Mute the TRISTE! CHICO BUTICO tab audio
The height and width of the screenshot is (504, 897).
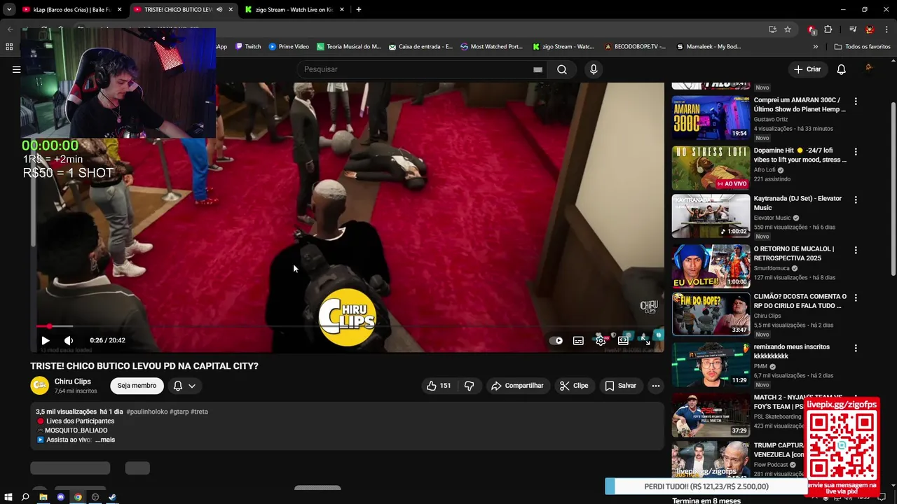[x=219, y=10]
